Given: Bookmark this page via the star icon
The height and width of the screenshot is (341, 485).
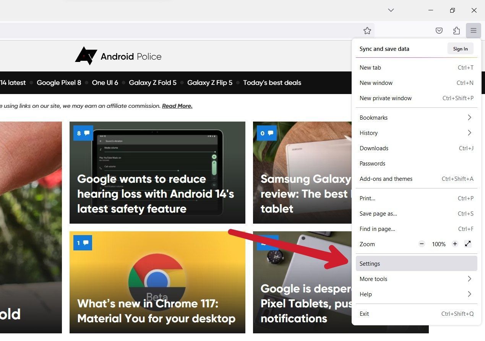Looking at the screenshot, I should (367, 31).
